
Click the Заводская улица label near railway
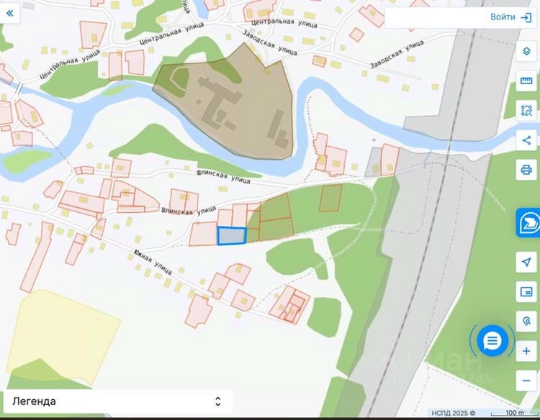click(397, 55)
